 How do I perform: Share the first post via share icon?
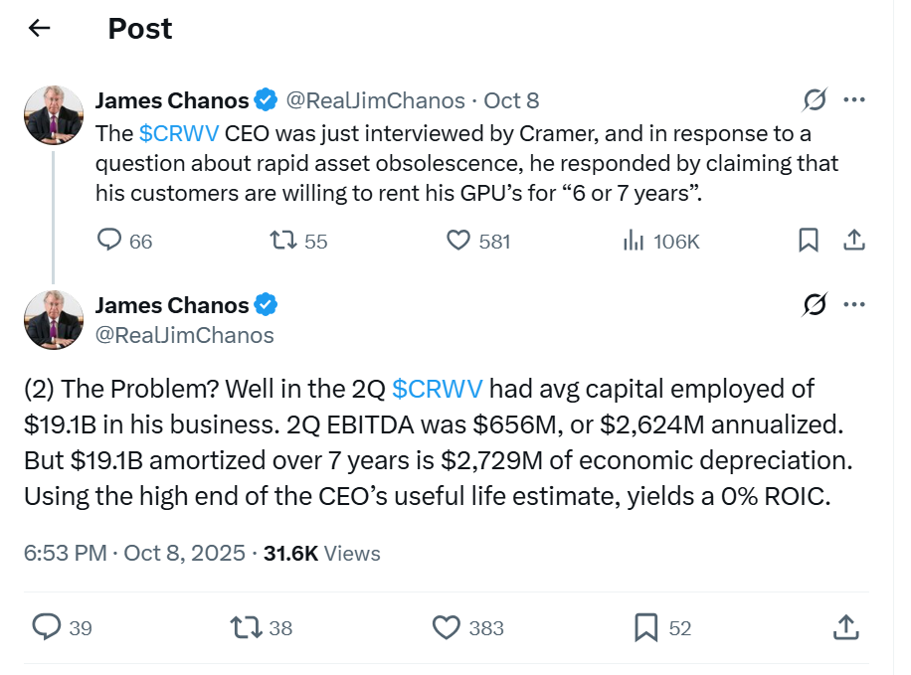pos(852,241)
